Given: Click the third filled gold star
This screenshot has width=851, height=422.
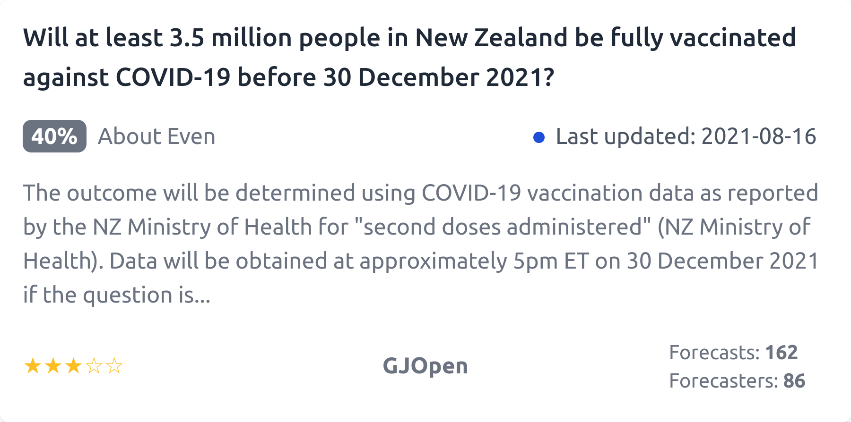Looking at the screenshot, I should click(73, 366).
